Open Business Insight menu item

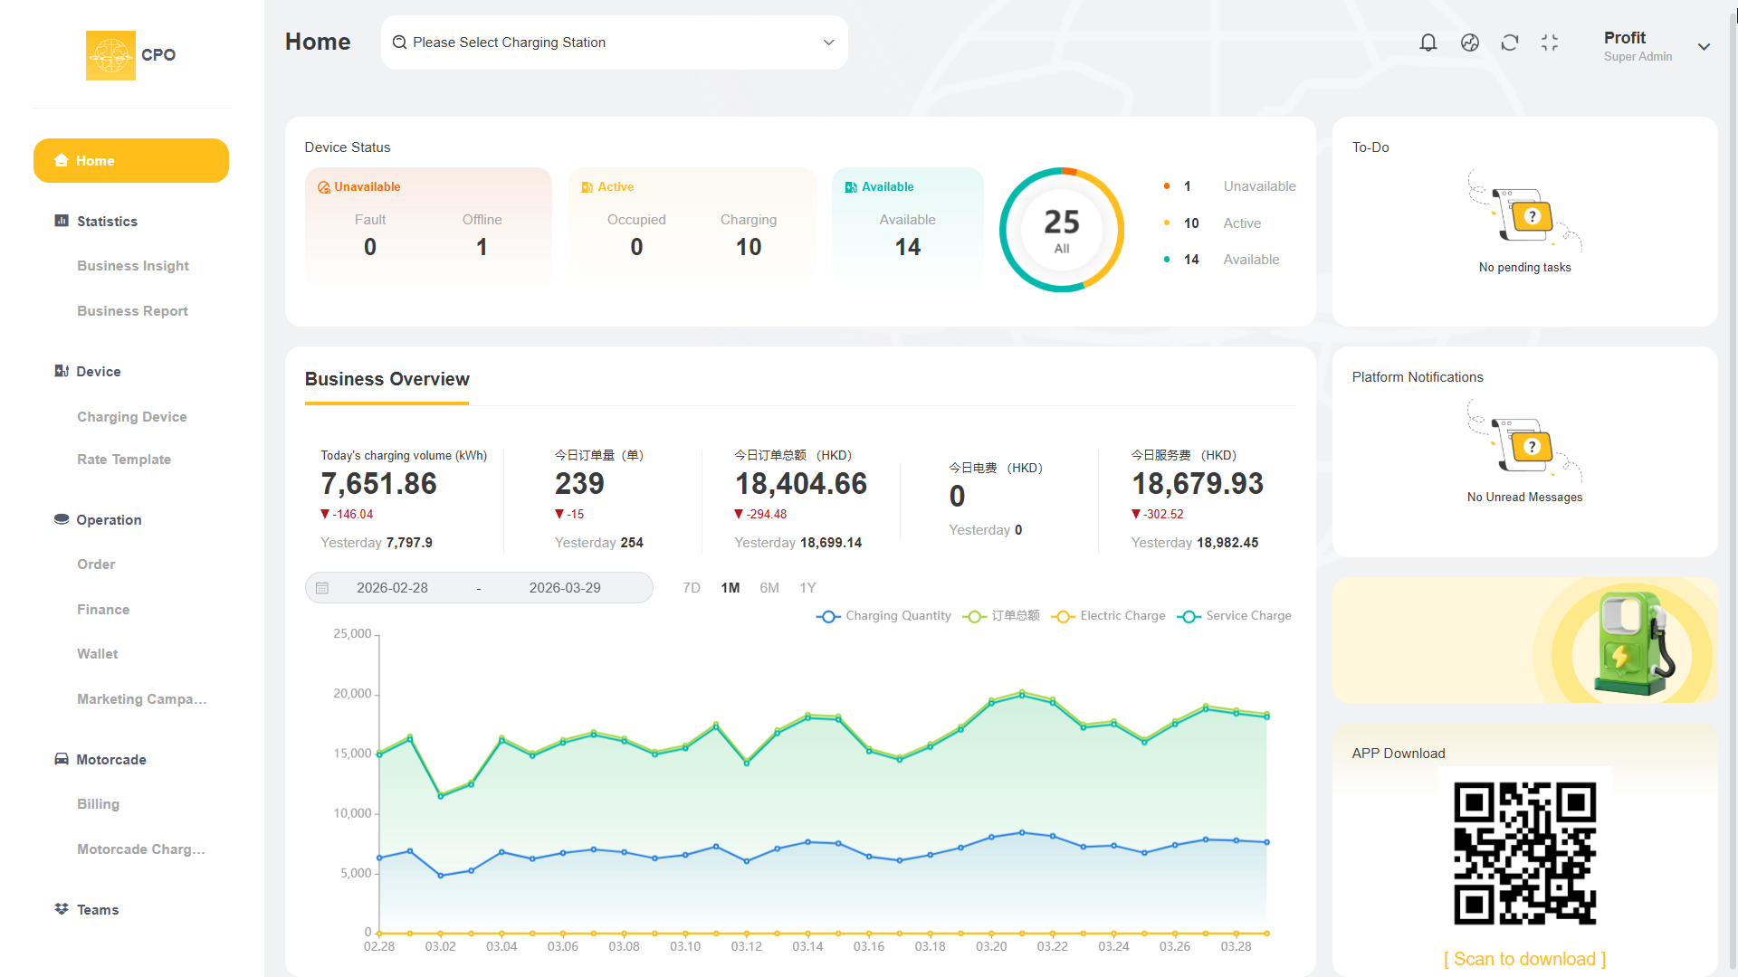click(133, 266)
